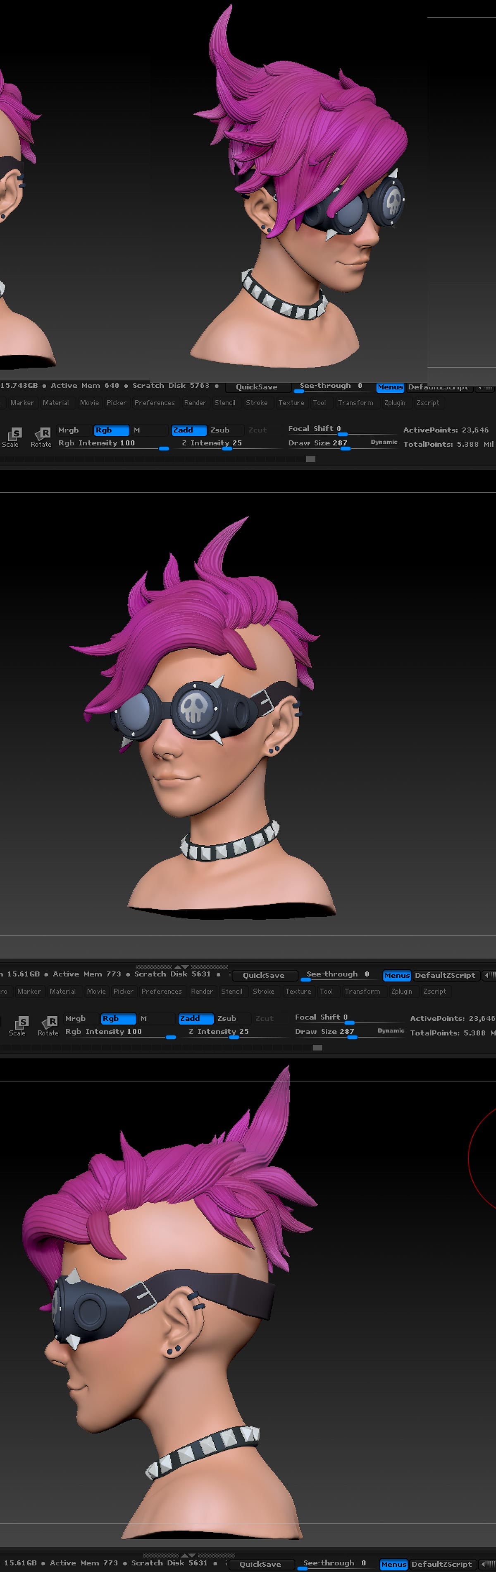Open Picker menu under Scratch Disk 5763 readout

click(117, 403)
